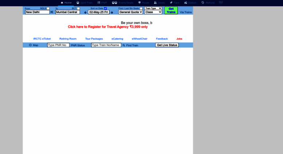Open Via Trains link
Image resolution: width=283 pixels, height=154 pixels.
tap(186, 12)
